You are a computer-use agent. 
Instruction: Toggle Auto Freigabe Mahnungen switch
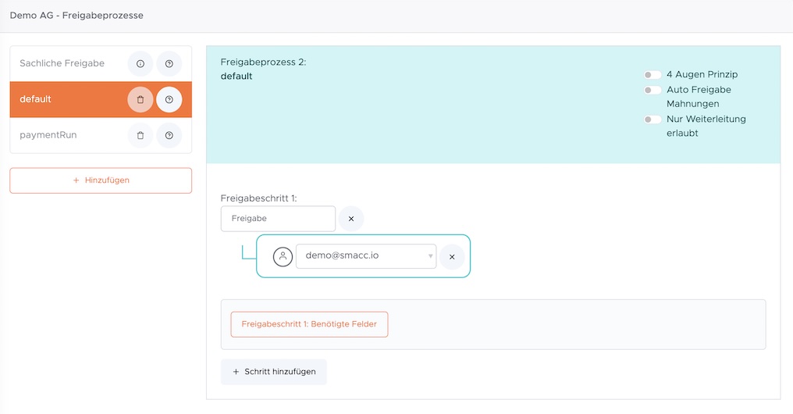tap(652, 90)
